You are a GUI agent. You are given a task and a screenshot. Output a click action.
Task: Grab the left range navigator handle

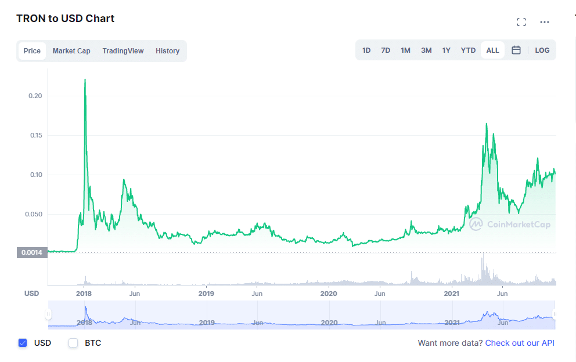pos(48,314)
